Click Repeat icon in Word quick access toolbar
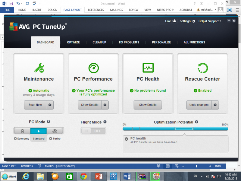The height and width of the screenshot is (181, 241). click(x=27, y=3)
